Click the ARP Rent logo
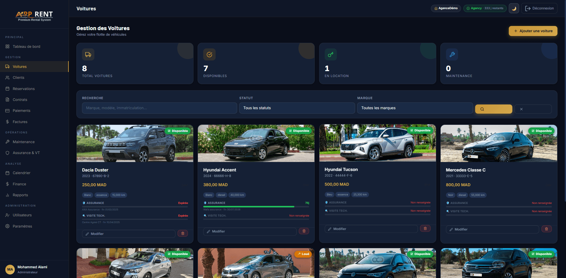 click(x=34, y=16)
